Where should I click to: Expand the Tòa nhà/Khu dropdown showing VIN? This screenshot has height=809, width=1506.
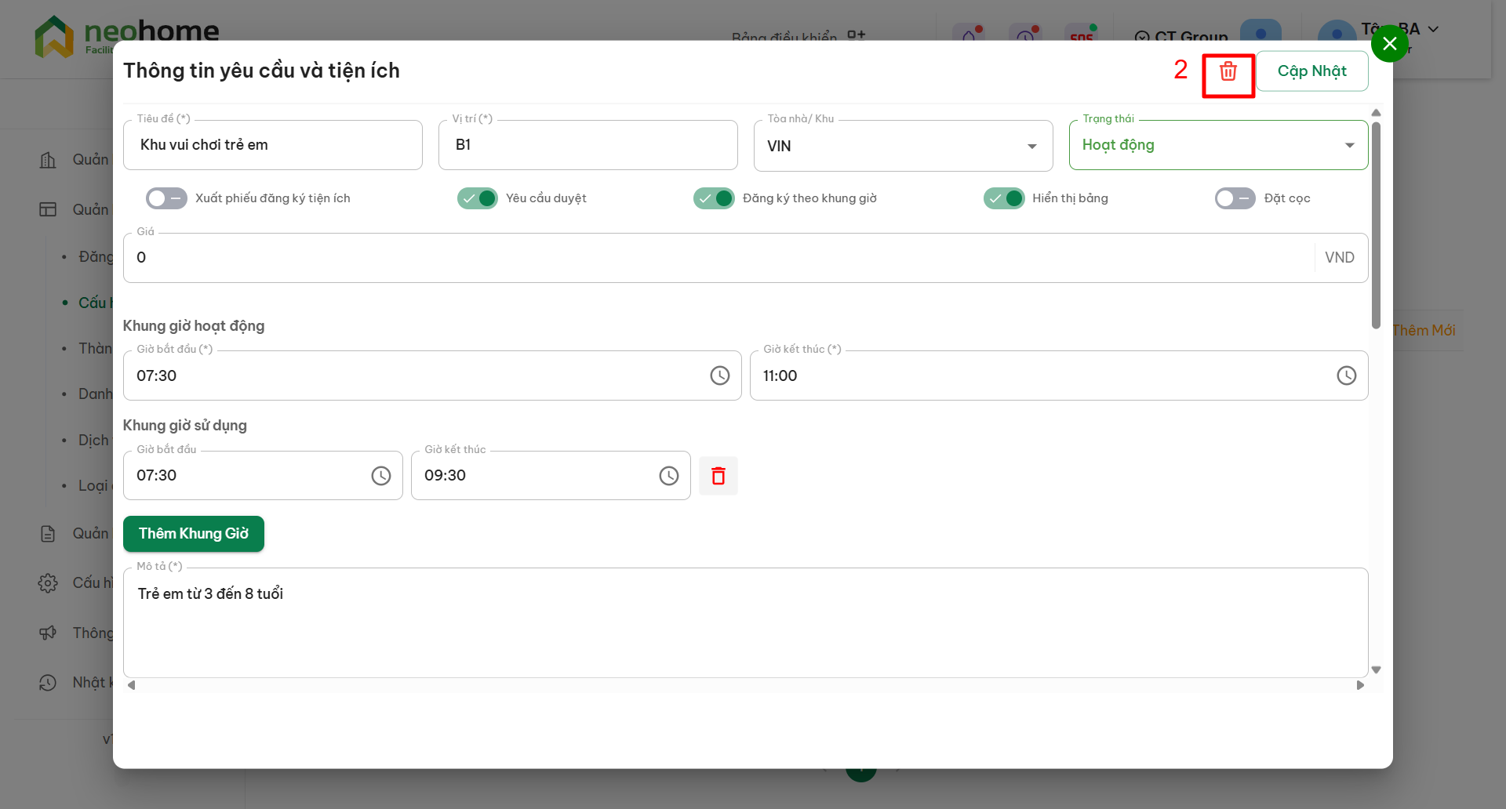click(x=902, y=146)
